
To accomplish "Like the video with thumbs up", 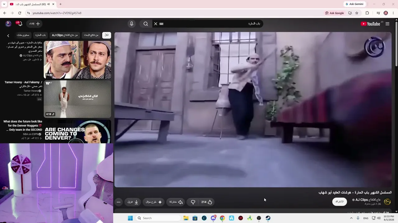I will click(207, 202).
